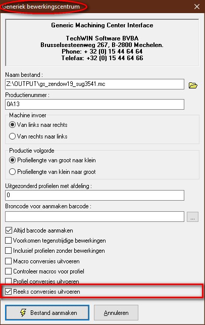Focus the Productienummer input field
The height and width of the screenshot is (325, 205).
point(94,104)
